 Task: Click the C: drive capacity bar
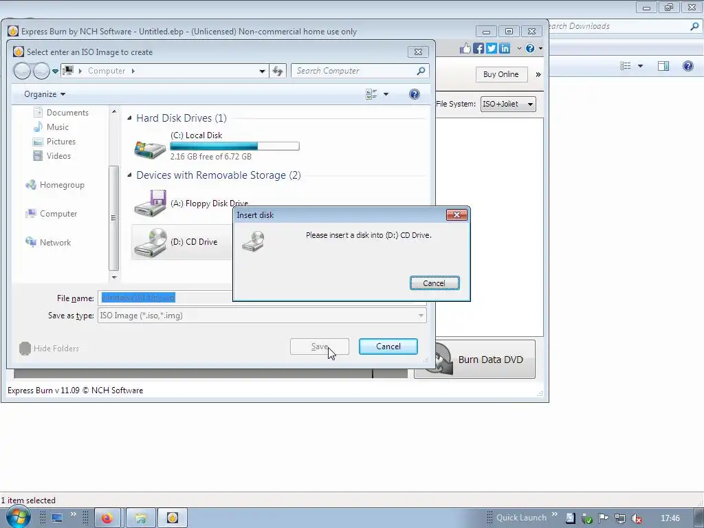point(234,146)
